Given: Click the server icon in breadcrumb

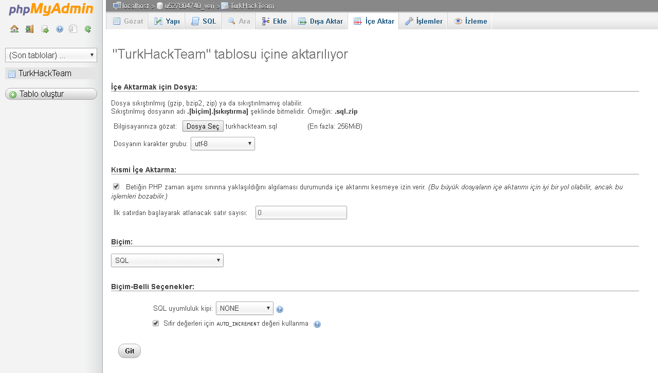Looking at the screenshot, I should (117, 6).
